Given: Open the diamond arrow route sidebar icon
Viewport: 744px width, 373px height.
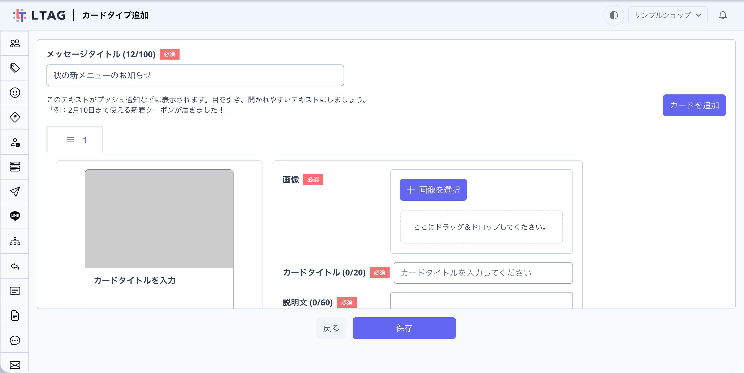Looking at the screenshot, I should pos(15,117).
